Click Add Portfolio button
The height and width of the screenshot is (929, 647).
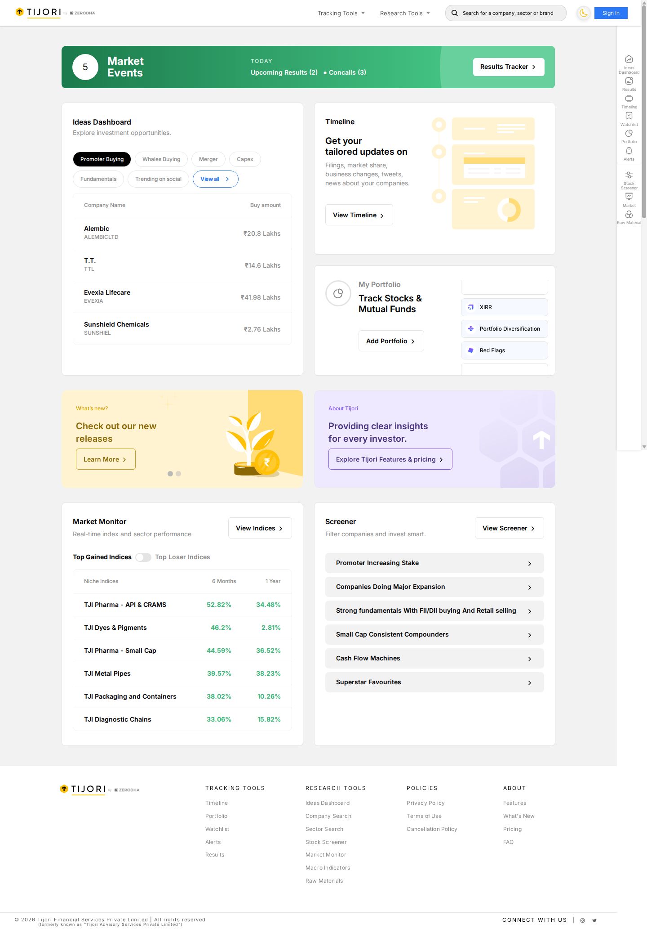(x=391, y=341)
